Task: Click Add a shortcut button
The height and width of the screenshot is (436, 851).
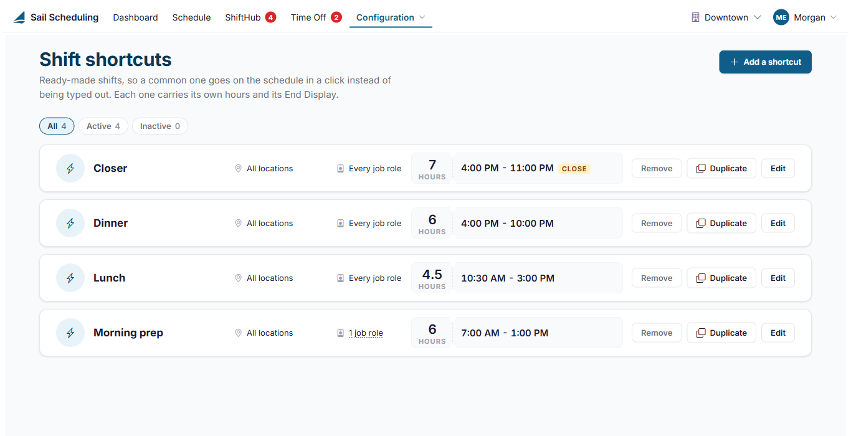Action: (x=765, y=62)
